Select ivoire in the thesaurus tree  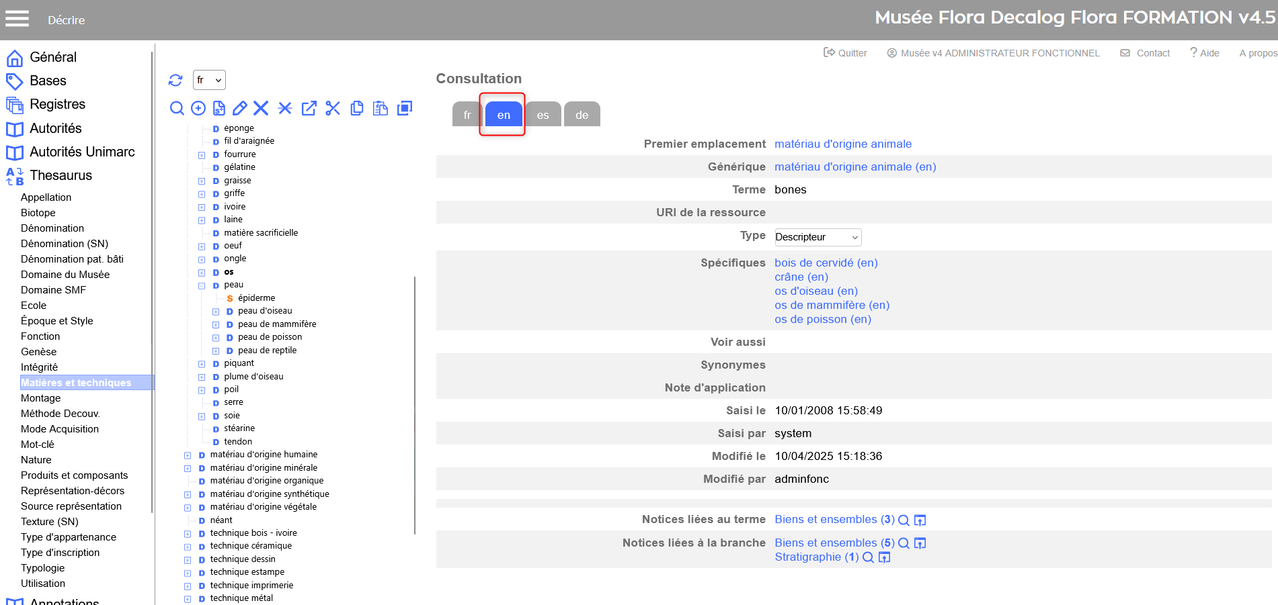click(x=235, y=207)
